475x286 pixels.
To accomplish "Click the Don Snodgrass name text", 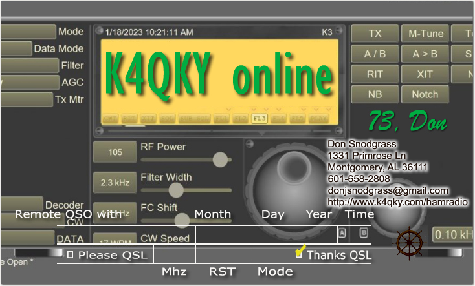I will pyautogui.click(x=362, y=144).
